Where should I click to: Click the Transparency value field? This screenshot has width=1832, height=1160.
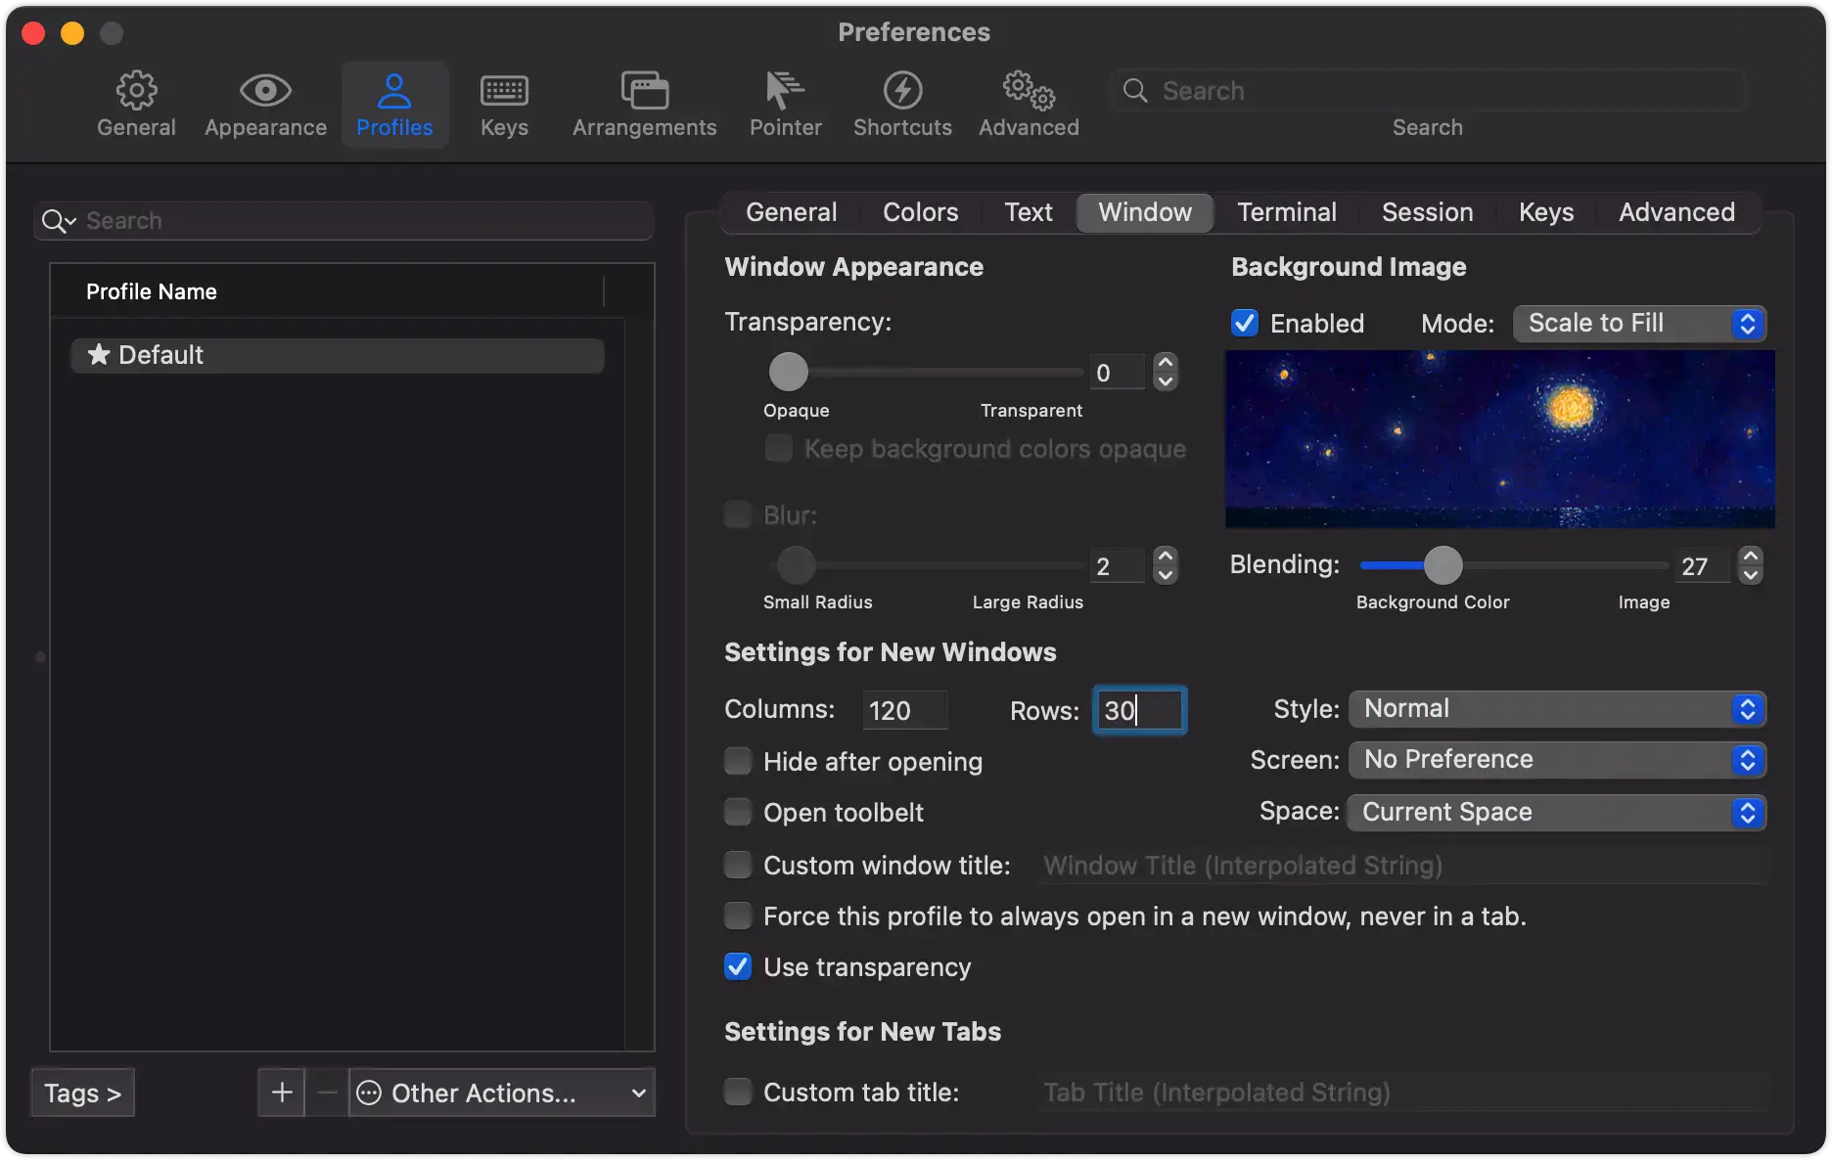pyautogui.click(x=1117, y=372)
